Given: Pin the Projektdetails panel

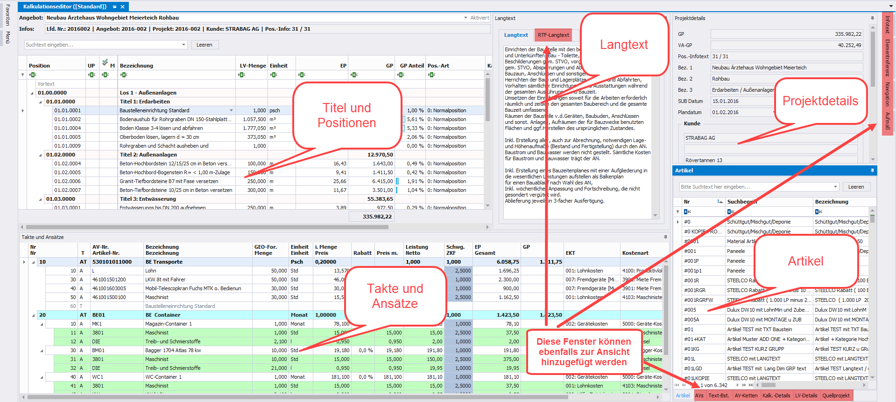Looking at the screenshot, I should pyautogui.click(x=872, y=18).
